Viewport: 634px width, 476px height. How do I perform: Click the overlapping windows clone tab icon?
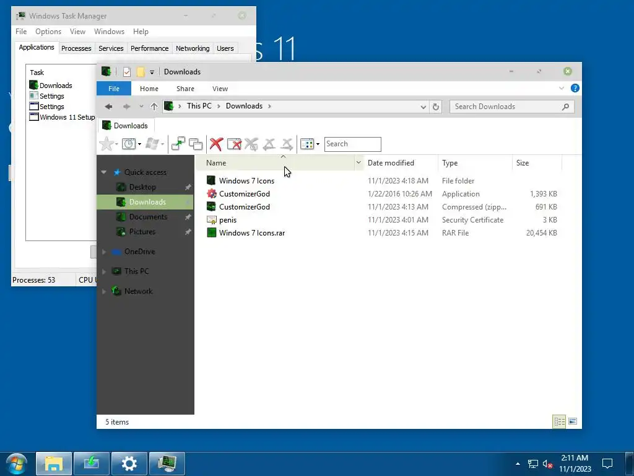[x=196, y=144]
